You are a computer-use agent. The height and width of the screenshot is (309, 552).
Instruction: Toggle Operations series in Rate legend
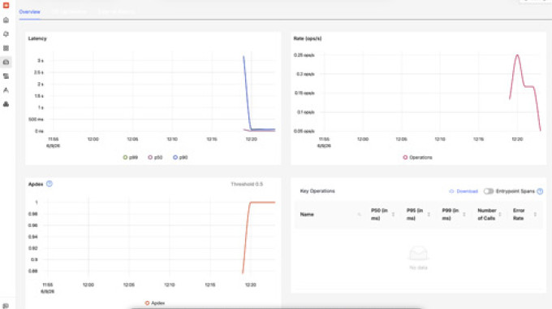(x=417, y=157)
